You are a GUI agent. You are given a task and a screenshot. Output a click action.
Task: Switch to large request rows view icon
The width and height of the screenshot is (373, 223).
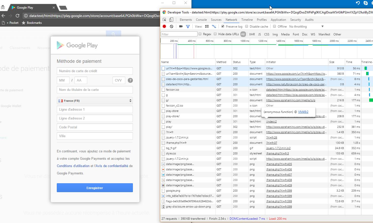pos(207,26)
